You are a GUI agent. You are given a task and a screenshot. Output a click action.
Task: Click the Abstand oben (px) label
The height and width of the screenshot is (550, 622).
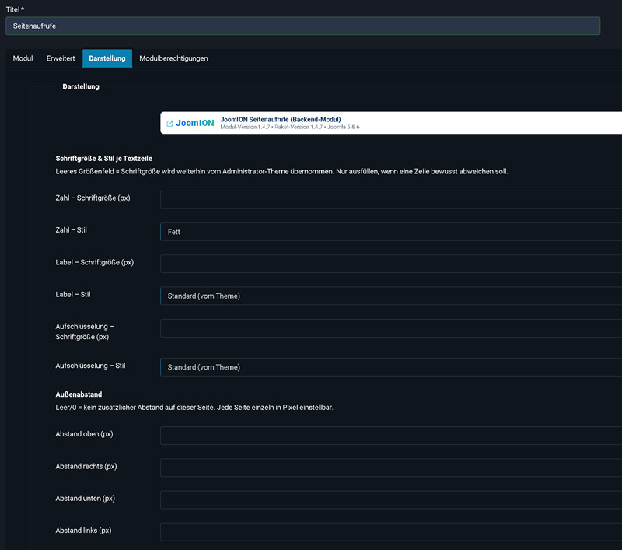[x=84, y=434]
